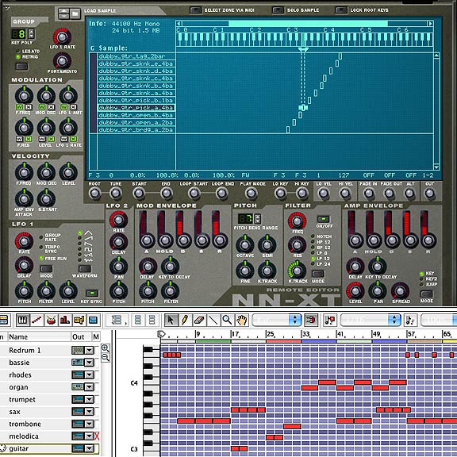This screenshot has height=457, width=457.
Task: Select sample dubby_gtr_brdg_a_2ba
Action: click(136, 129)
